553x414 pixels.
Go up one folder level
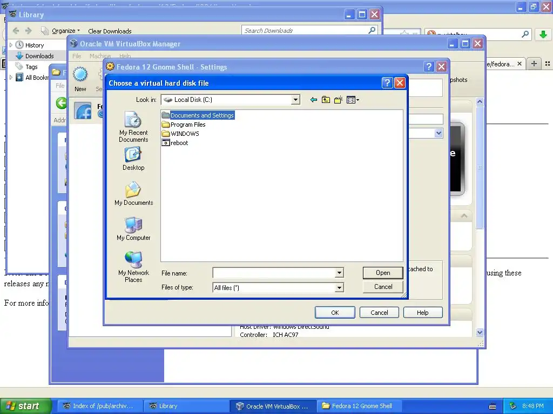pos(326,100)
